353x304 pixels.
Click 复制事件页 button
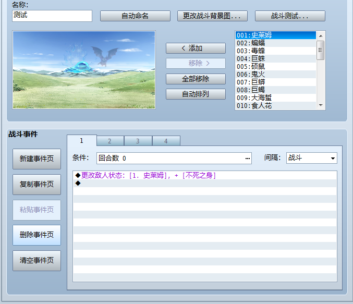point(36,185)
